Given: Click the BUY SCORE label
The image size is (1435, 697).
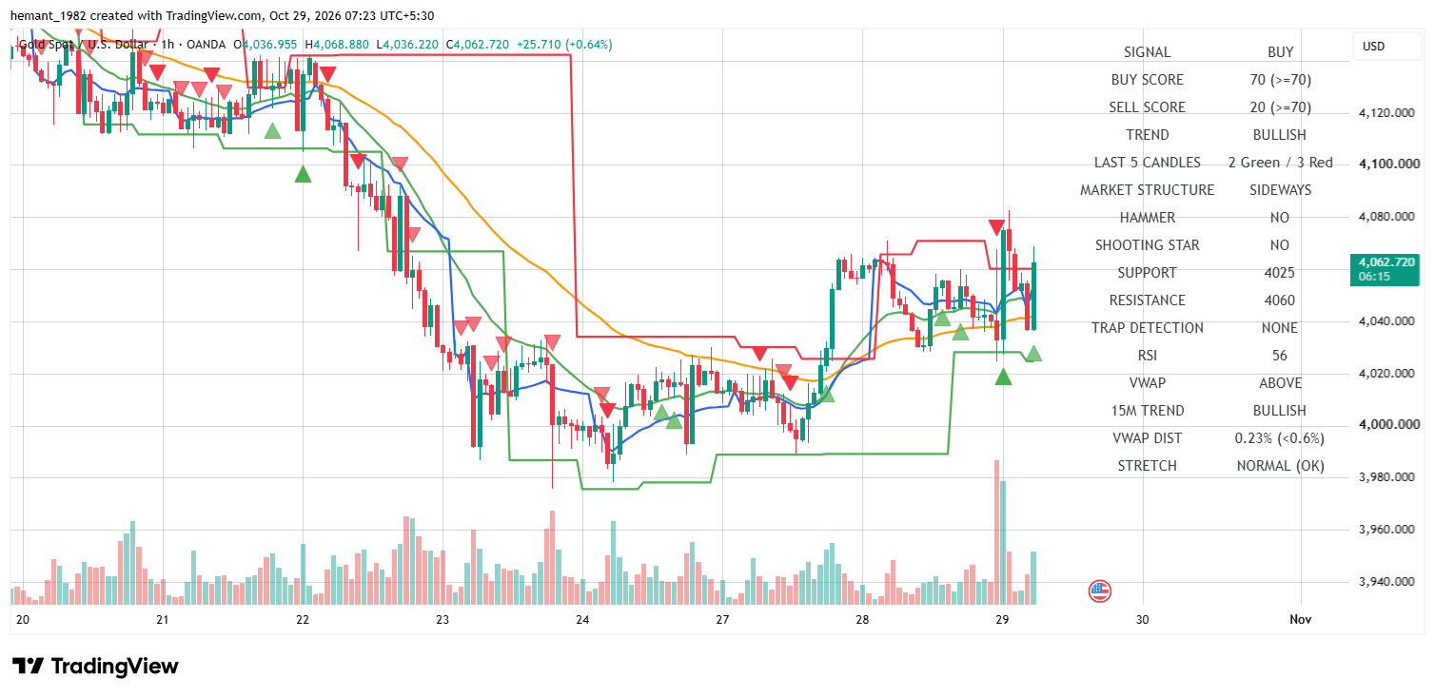Looking at the screenshot, I should tap(1148, 80).
